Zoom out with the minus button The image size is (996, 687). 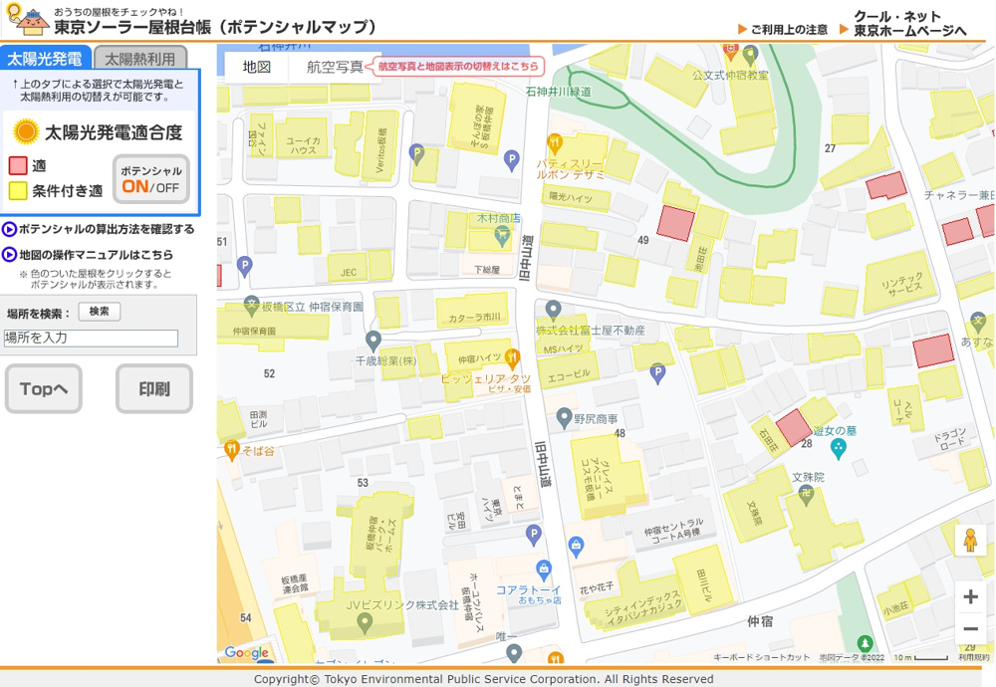point(970,629)
